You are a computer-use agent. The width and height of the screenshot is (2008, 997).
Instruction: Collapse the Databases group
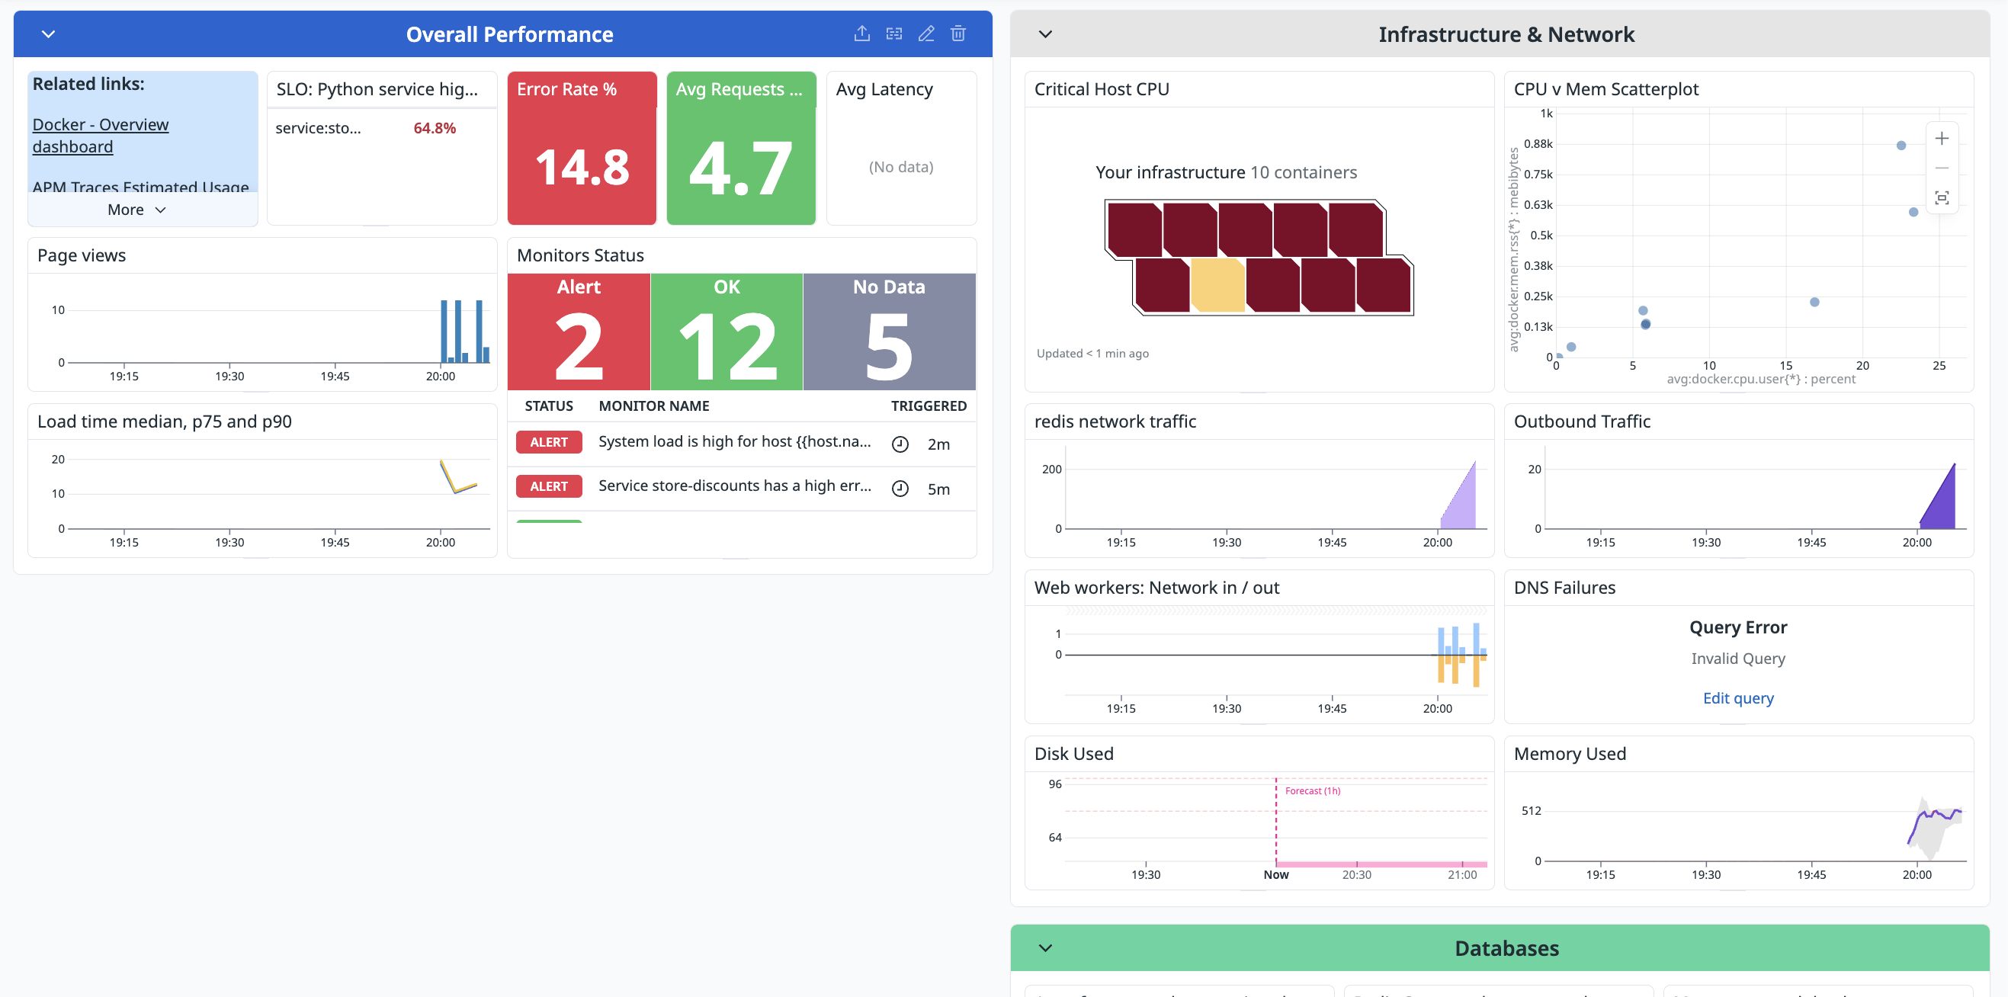click(1045, 948)
